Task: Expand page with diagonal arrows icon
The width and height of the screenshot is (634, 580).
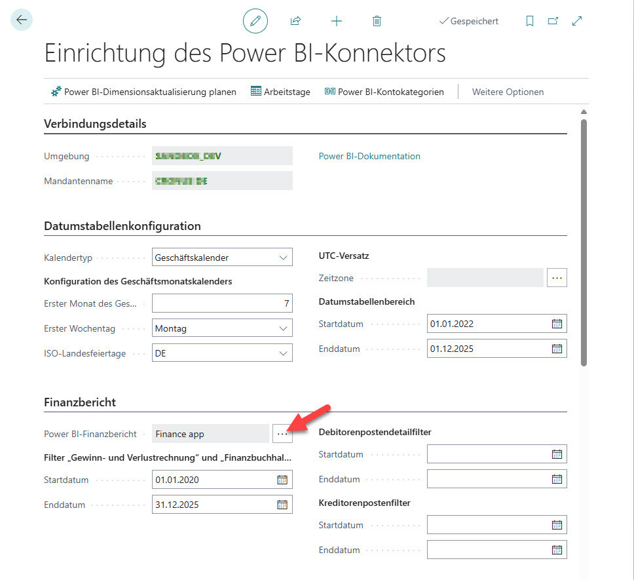Action: coord(577,21)
